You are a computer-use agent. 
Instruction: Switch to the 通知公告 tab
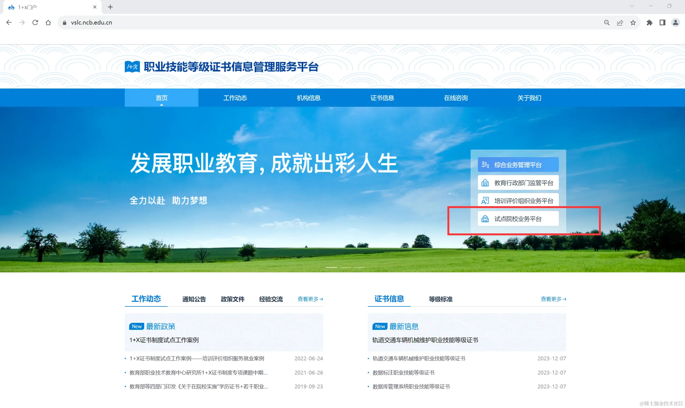(194, 299)
